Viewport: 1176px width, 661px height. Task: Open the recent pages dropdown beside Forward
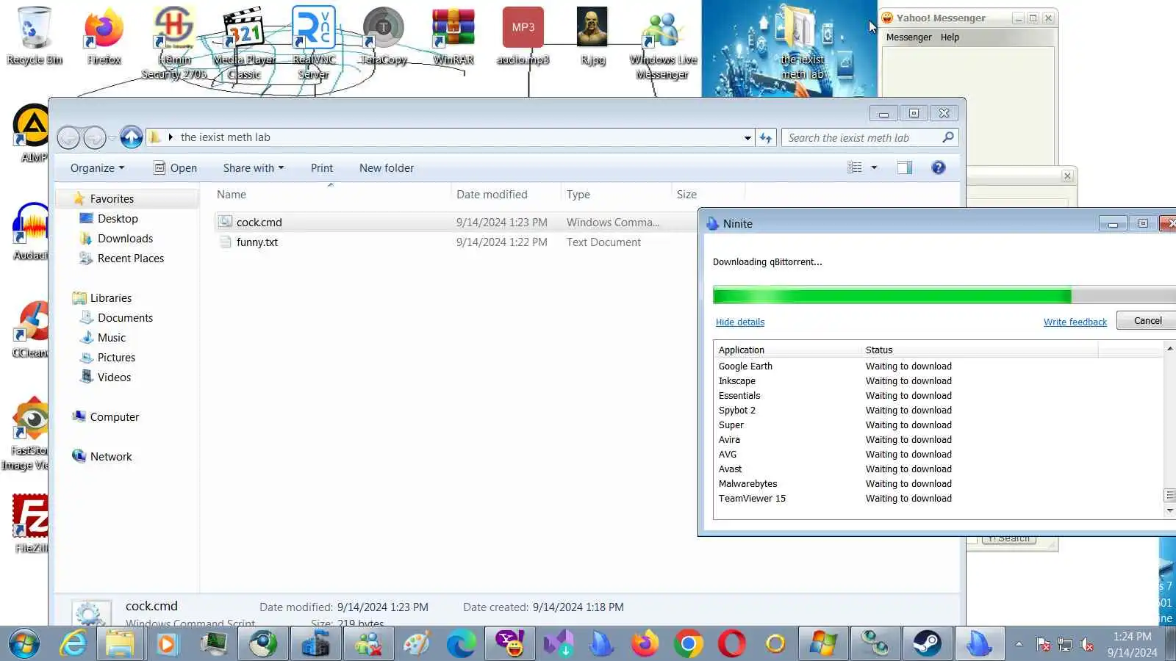click(112, 137)
